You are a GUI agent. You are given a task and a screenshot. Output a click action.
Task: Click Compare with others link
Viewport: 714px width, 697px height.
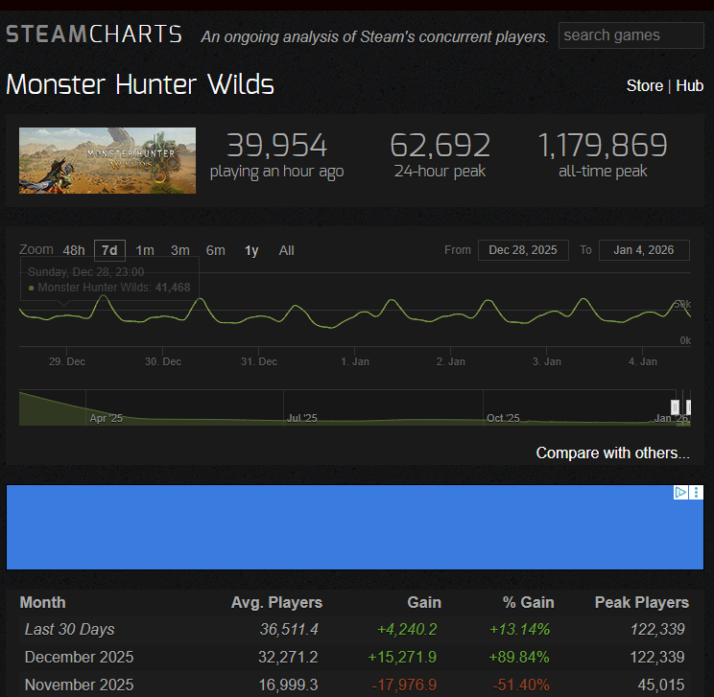[612, 453]
